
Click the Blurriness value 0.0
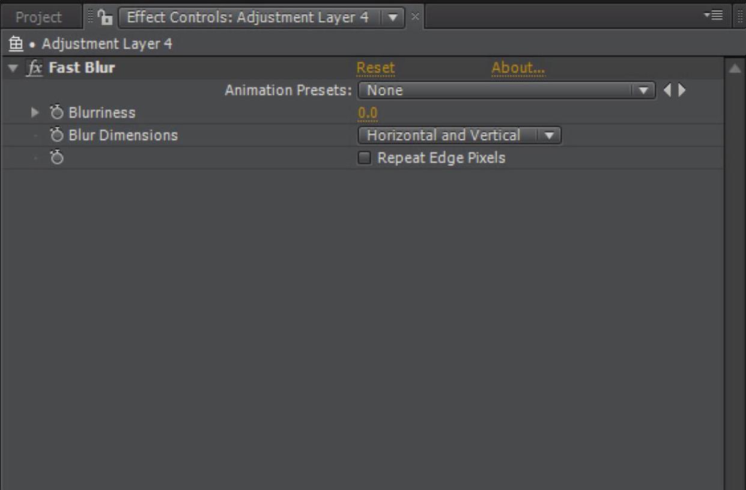click(368, 112)
